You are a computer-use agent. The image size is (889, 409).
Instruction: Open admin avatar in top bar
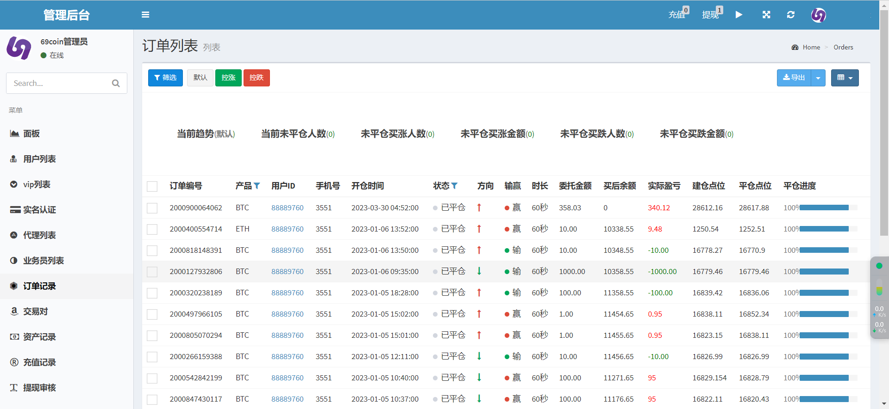(x=818, y=15)
